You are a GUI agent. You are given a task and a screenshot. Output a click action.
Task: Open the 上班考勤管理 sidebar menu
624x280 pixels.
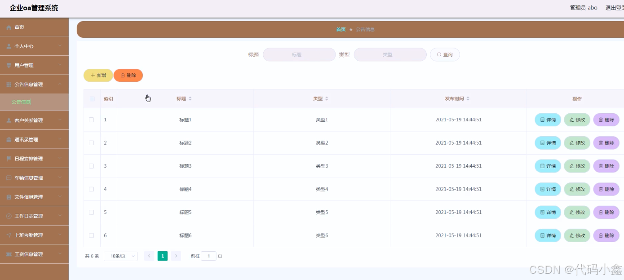tap(34, 235)
